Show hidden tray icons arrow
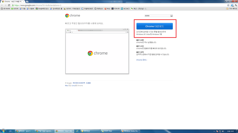This screenshot has width=238, height=133. point(214,131)
